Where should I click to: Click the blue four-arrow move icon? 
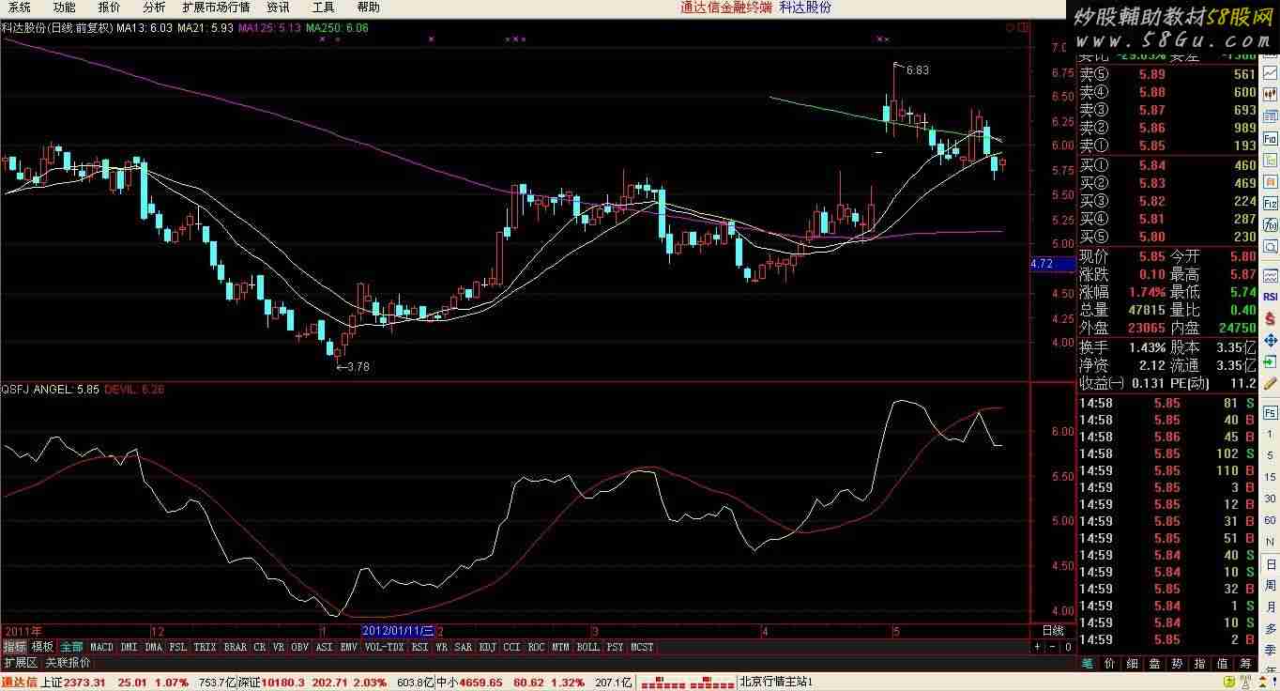[1271, 340]
